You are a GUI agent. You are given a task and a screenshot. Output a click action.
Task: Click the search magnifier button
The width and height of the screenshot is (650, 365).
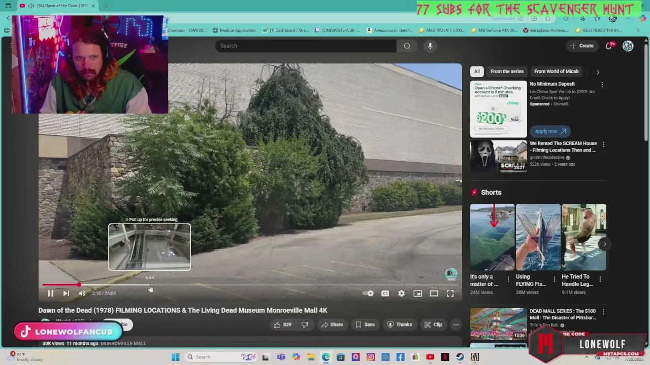407,46
